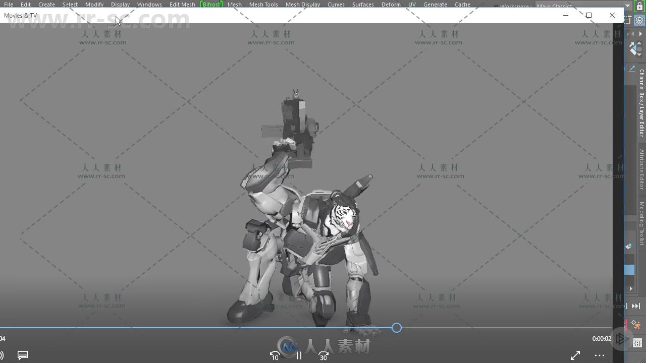The image size is (646, 363).
Task: Open the File menu in Maya
Action: coord(9,4)
